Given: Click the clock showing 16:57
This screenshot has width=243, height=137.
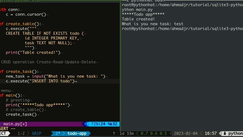Looking at the screenshot, I should (211, 133).
